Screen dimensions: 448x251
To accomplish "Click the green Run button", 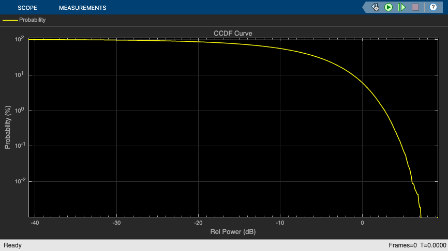I will [x=389, y=7].
